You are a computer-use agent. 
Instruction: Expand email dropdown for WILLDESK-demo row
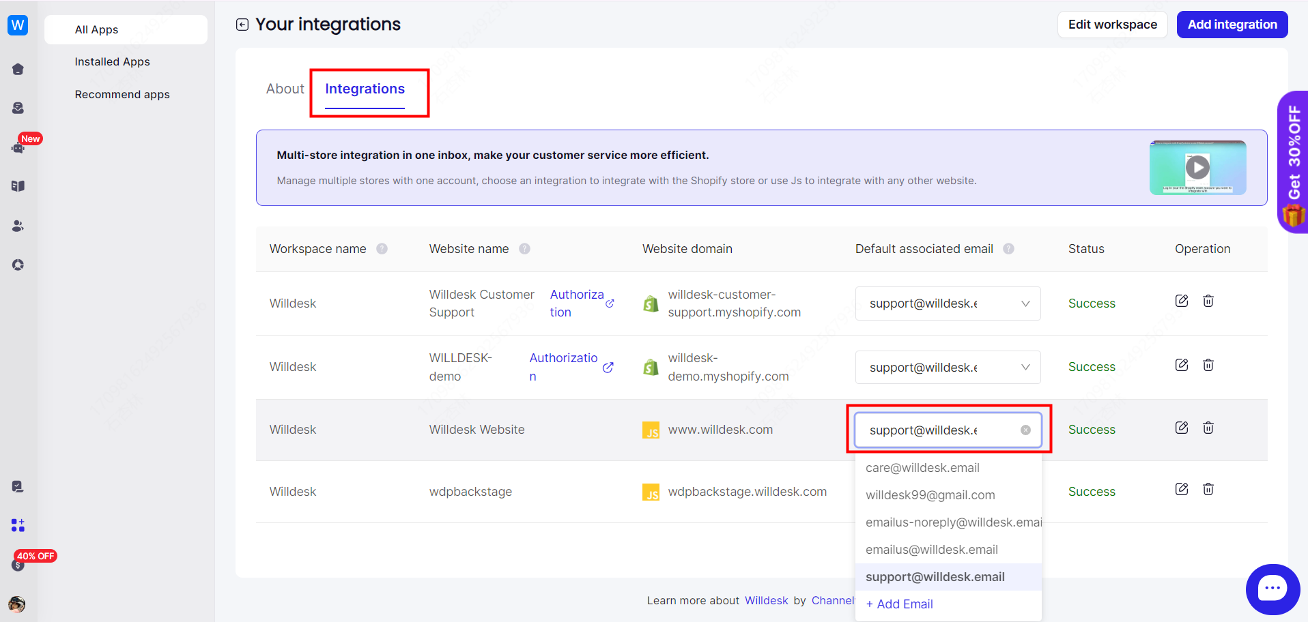pos(948,367)
